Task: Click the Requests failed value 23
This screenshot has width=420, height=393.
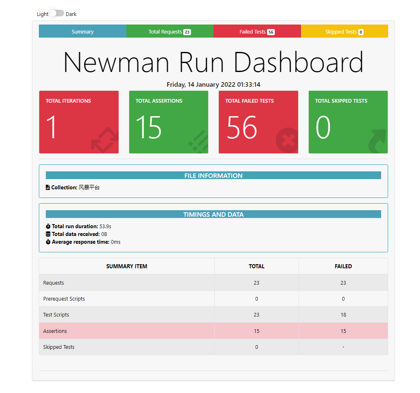Action: (x=344, y=283)
